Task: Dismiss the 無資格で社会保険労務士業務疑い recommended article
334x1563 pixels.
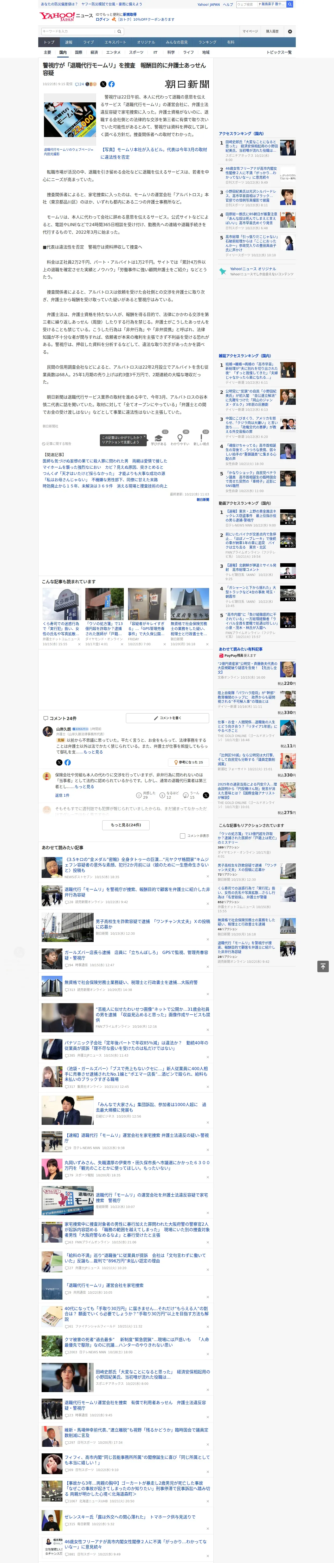Action: 207,994
